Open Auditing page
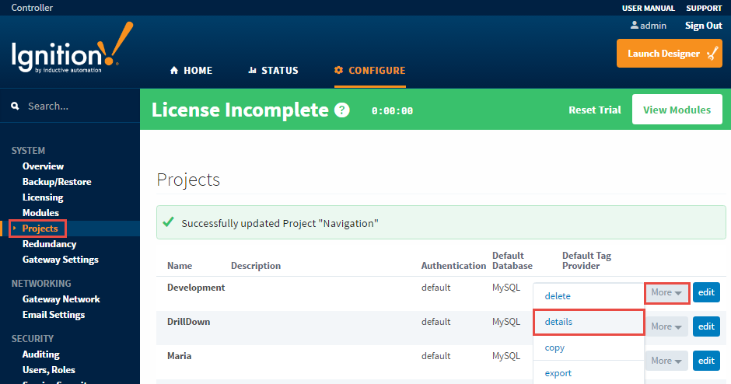Image resolution: width=731 pixels, height=384 pixels. coord(41,354)
